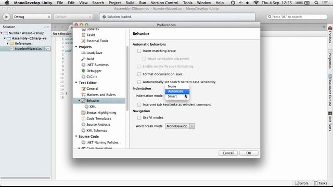Click the Preferences category list scrollbar

click(127, 78)
